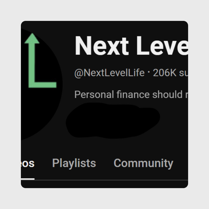209x209 pixels.
Task: Expand the Personal finance channel description
Action: click(131, 95)
